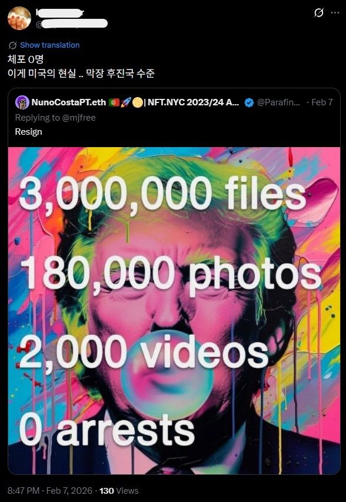
Task: Click the blue verified badge
Action: [249, 102]
